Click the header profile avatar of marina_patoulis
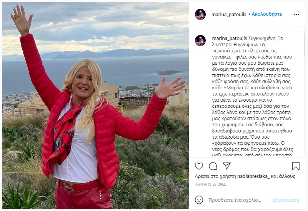Screen dimensions: 308x211 click(200, 14)
